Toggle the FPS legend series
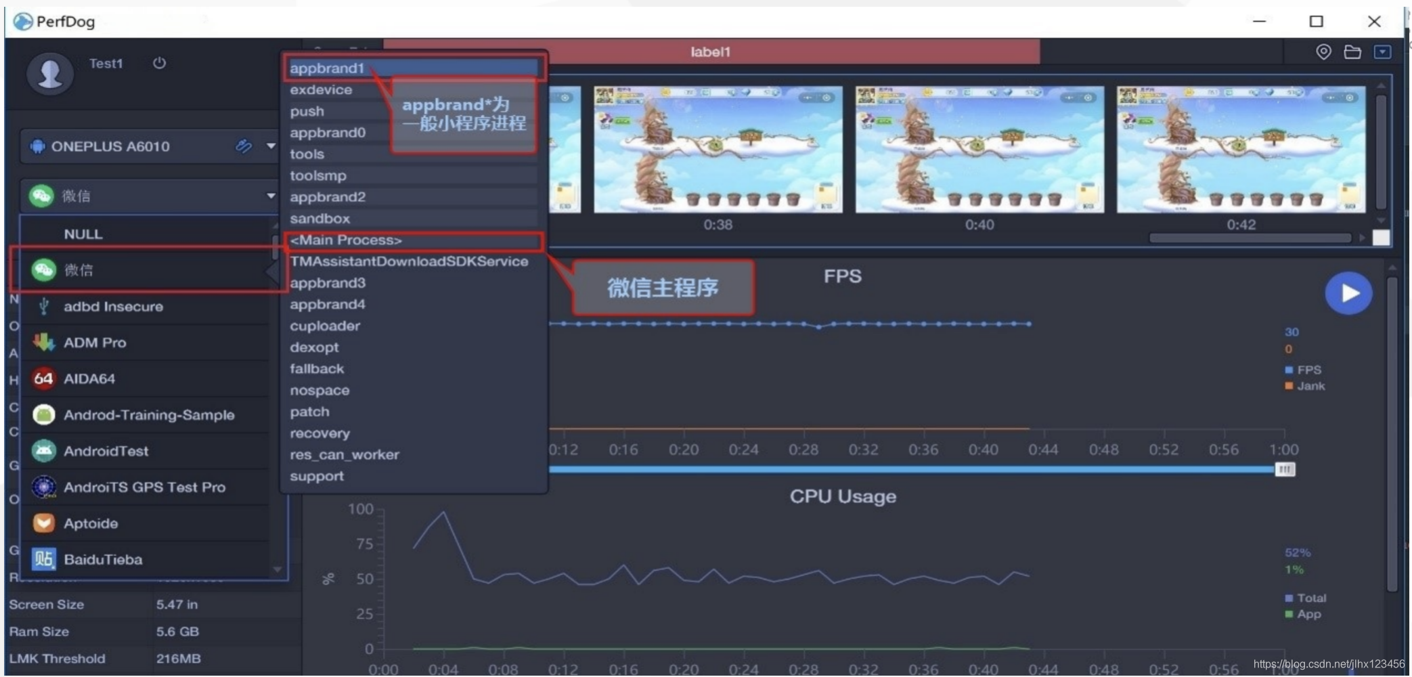The height and width of the screenshot is (677, 1412). point(1303,370)
